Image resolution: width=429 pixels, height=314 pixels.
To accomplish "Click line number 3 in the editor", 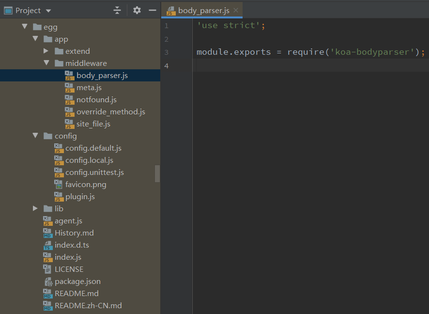I will click(x=167, y=52).
